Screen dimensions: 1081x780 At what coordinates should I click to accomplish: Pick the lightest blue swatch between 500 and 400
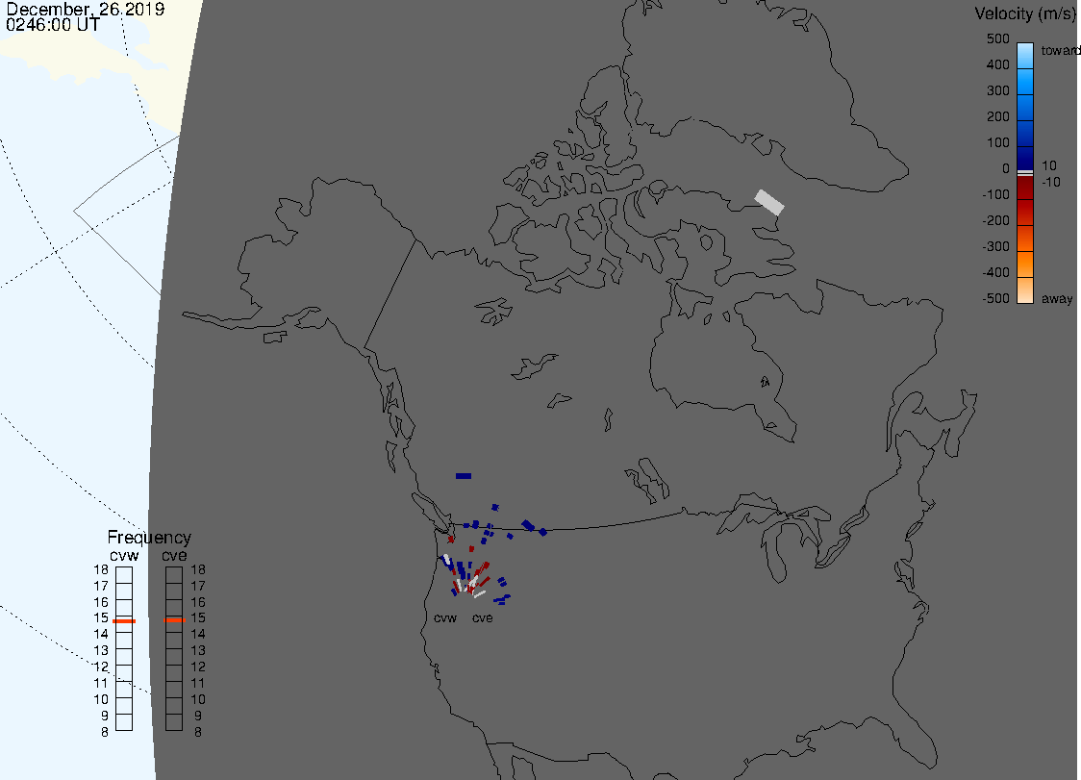1025,56
